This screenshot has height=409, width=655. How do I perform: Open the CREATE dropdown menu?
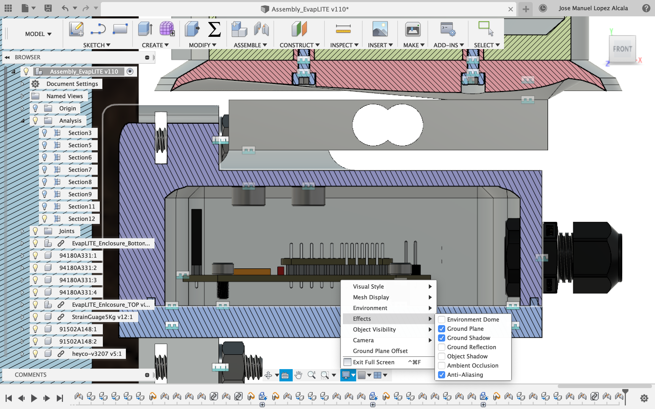click(x=155, y=45)
